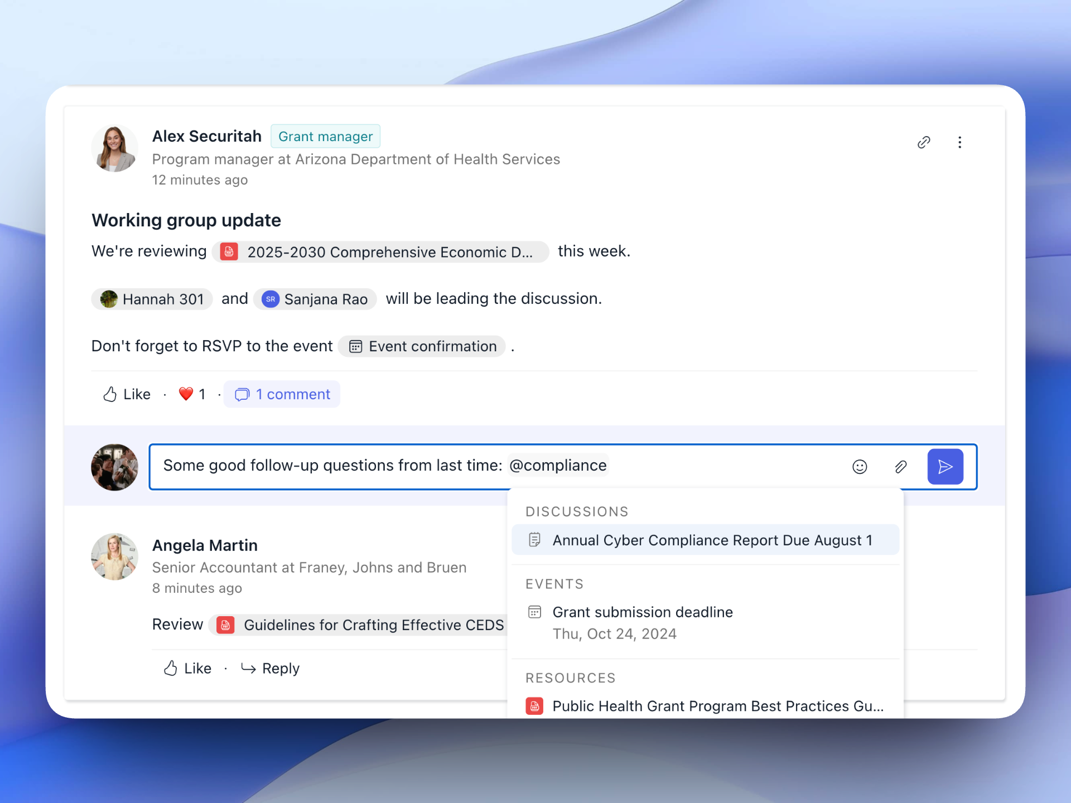The height and width of the screenshot is (803, 1071).
Task: Open the Event confirmation chip
Action: click(422, 346)
